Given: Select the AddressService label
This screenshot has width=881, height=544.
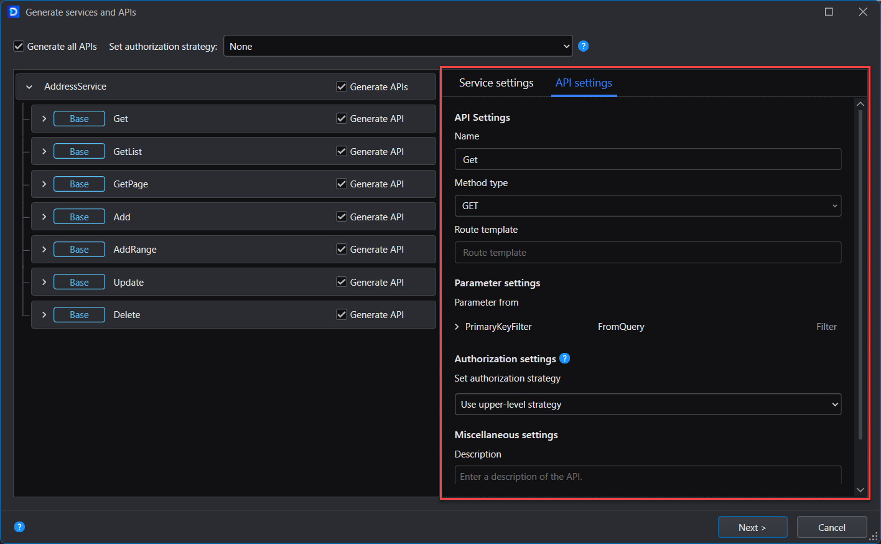Looking at the screenshot, I should (75, 87).
